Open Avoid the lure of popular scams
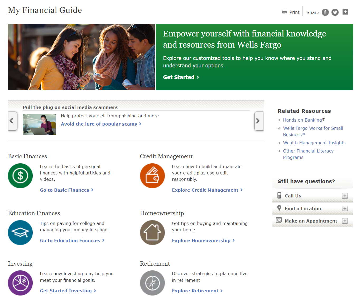Screen dimensions: 361x300 (x=101, y=124)
